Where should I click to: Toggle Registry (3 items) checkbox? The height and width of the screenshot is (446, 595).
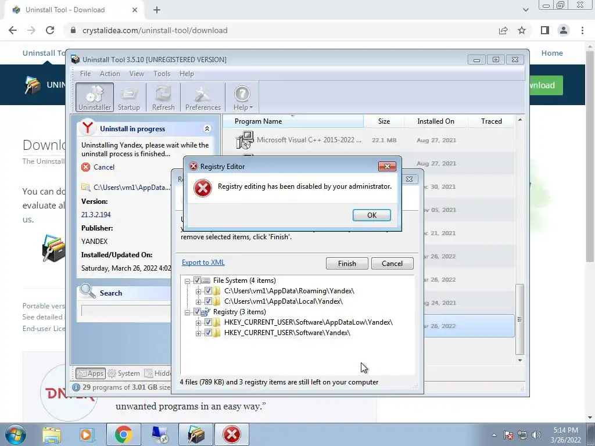tap(197, 312)
